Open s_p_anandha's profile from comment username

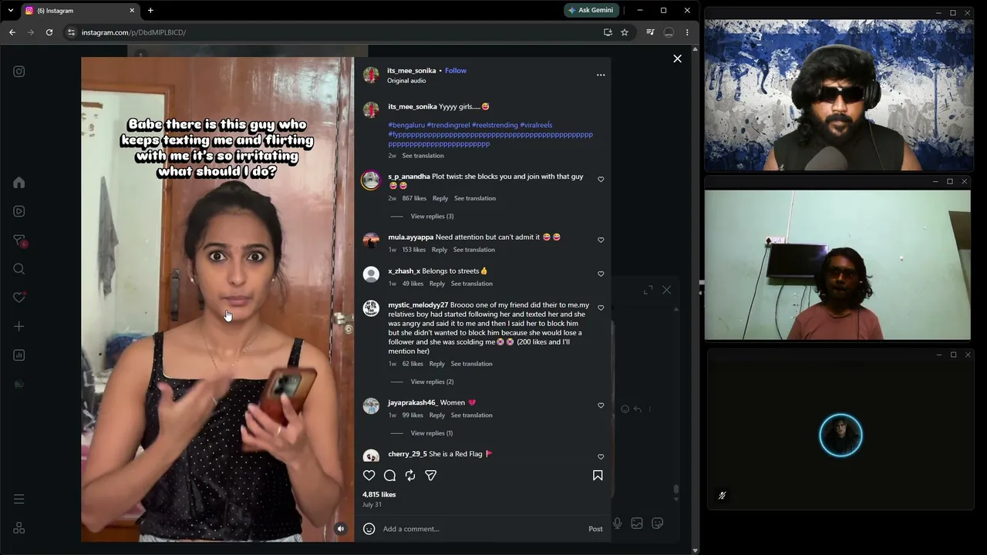coord(409,177)
